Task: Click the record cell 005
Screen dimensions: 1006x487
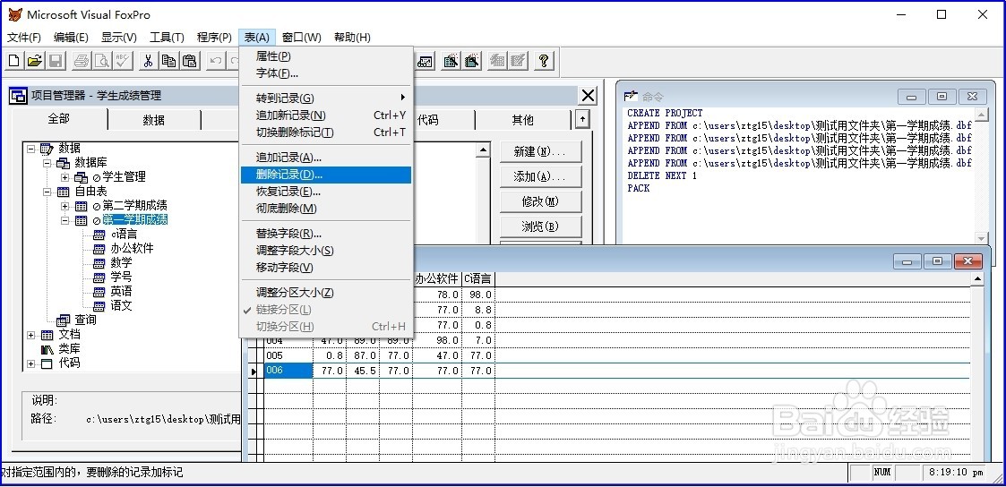Action: [x=288, y=355]
